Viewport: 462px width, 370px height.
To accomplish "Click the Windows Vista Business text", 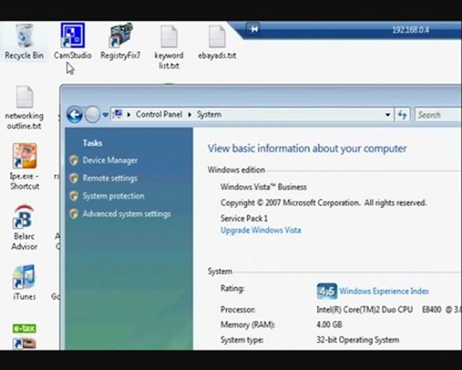I will point(263,187).
